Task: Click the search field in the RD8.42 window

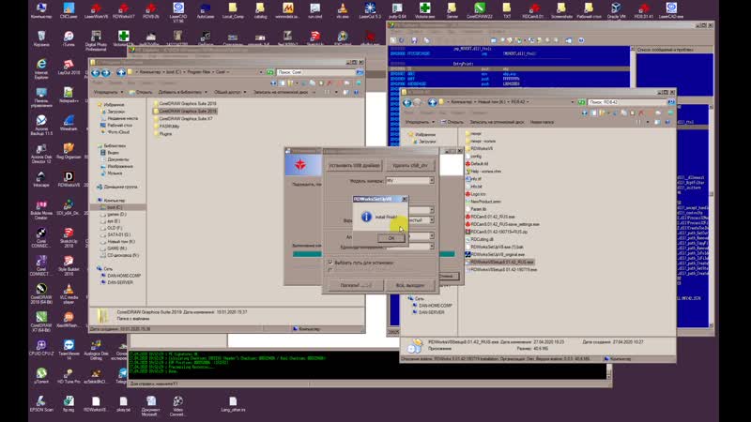Action: click(627, 102)
